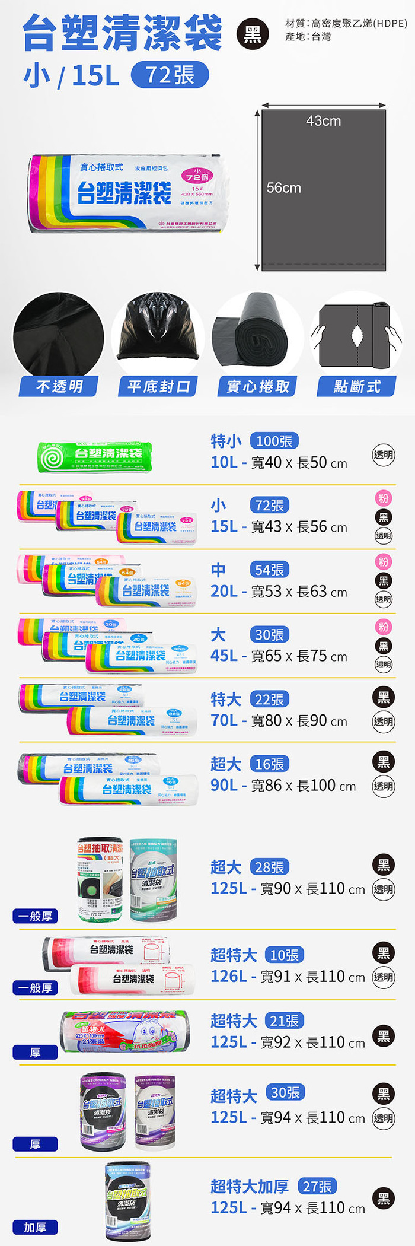The width and height of the screenshot is (415, 1246).
Task: Click the 點斷式 tear-off illustration
Action: click(357, 334)
